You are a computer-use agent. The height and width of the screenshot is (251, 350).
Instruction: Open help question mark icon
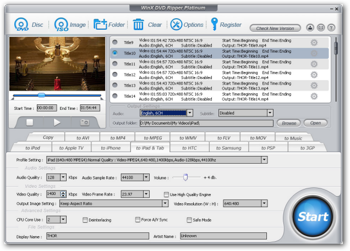(x=331, y=28)
